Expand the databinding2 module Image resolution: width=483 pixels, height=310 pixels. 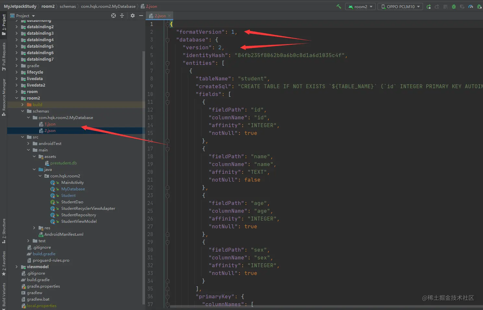coord(17,27)
